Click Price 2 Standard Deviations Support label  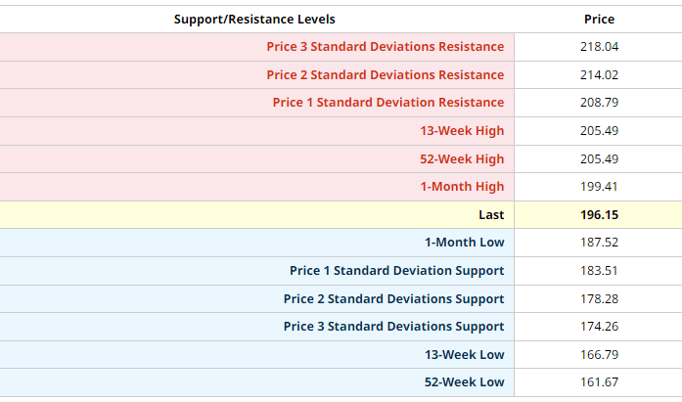[393, 299]
